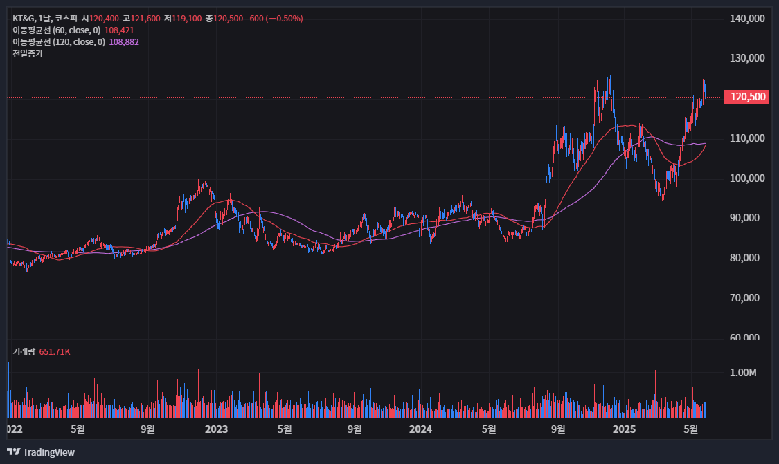Screen dimensions: 779x464
Task: Click the TradingView logo link
Action: click(x=41, y=452)
